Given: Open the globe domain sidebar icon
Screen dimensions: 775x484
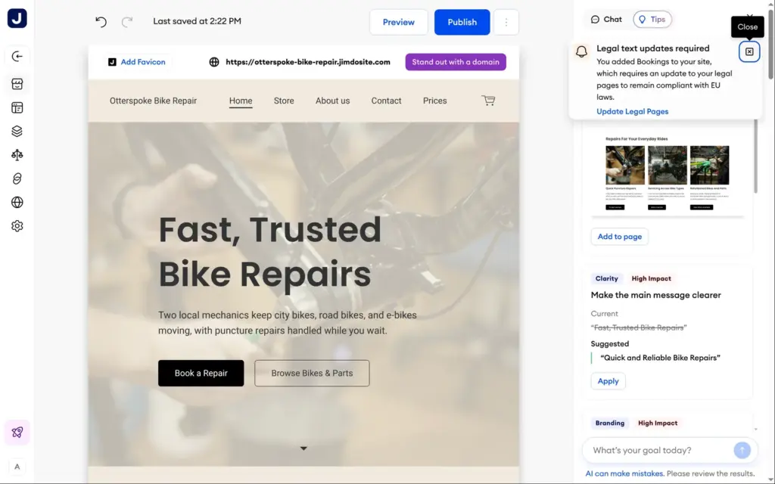Looking at the screenshot, I should tap(17, 203).
